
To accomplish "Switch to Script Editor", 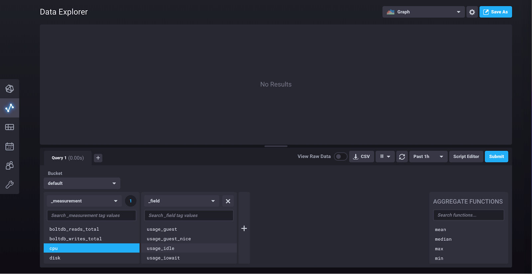I will tap(466, 156).
